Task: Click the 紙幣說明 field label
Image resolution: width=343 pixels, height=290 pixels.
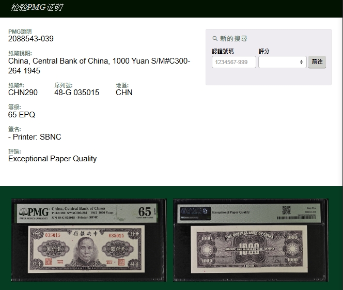Action: tap(20, 53)
